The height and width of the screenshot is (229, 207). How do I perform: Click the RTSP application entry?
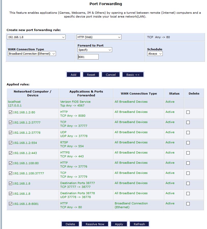click(x=64, y=142)
